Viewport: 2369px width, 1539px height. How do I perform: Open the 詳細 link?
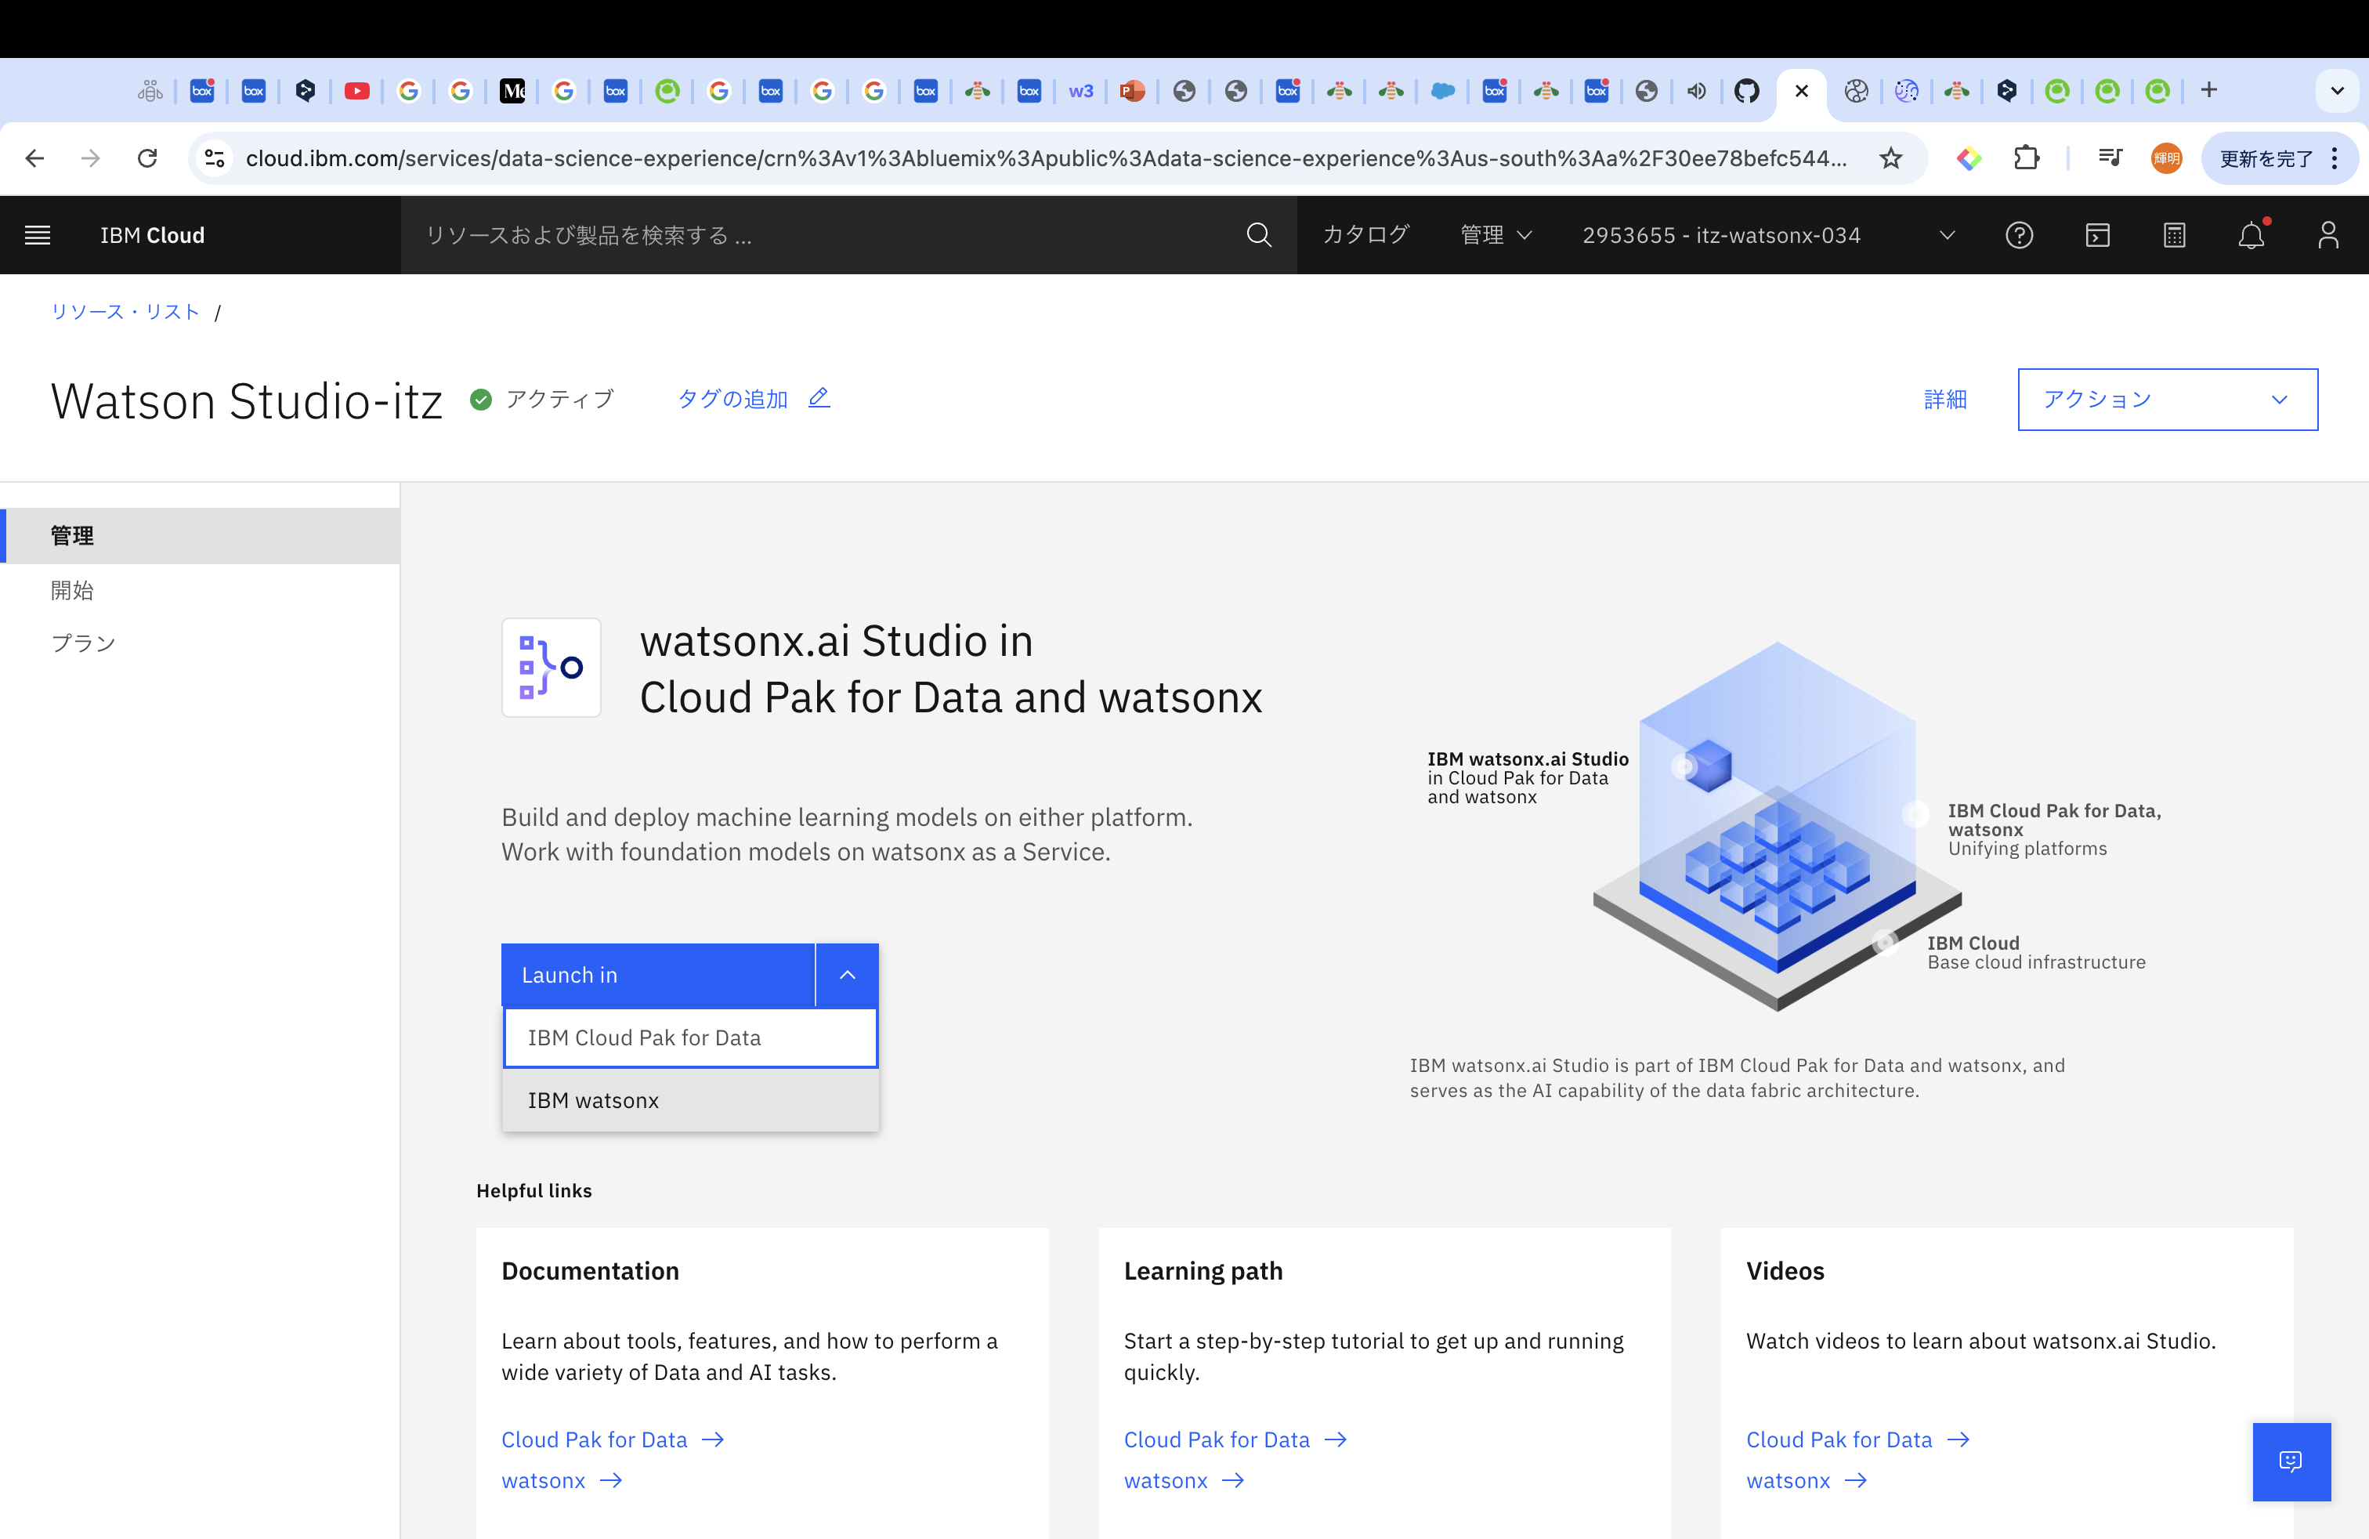(1944, 399)
